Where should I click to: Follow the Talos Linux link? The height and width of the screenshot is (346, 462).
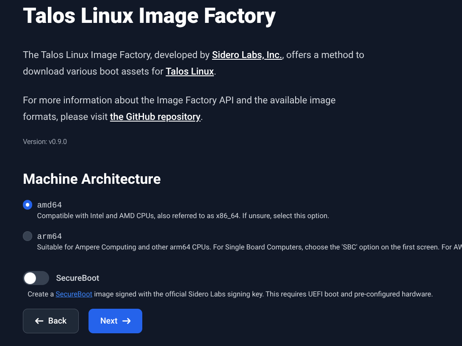(189, 71)
